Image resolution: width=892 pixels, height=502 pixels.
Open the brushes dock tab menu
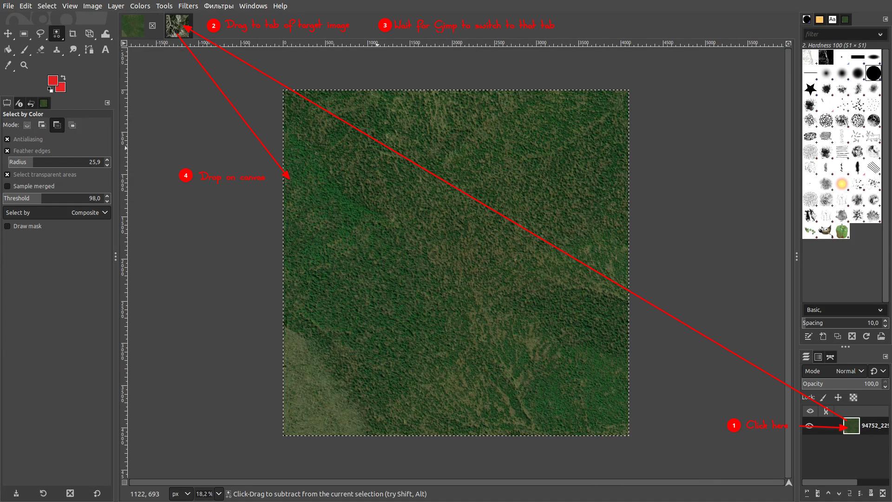point(885,19)
